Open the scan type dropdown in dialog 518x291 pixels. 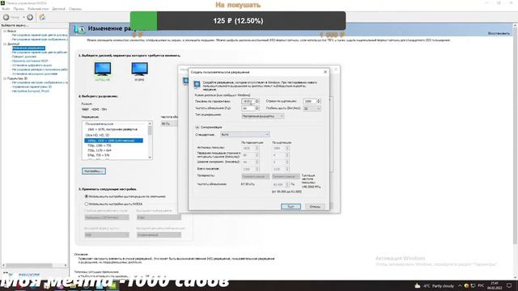click(x=262, y=116)
